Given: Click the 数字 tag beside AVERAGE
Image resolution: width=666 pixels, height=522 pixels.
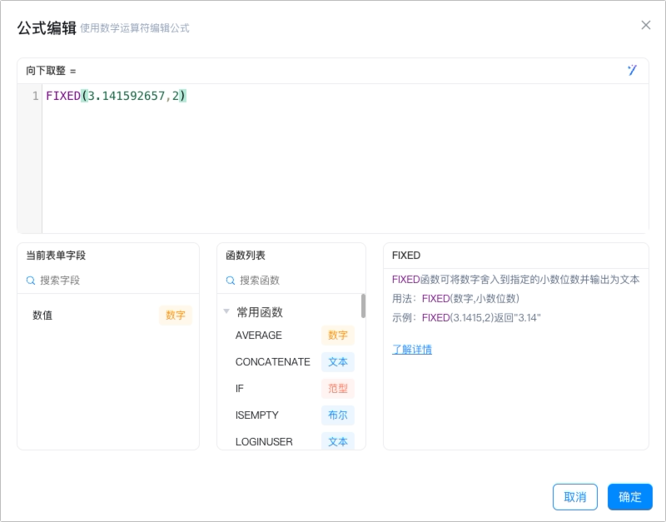Looking at the screenshot, I should (338, 336).
